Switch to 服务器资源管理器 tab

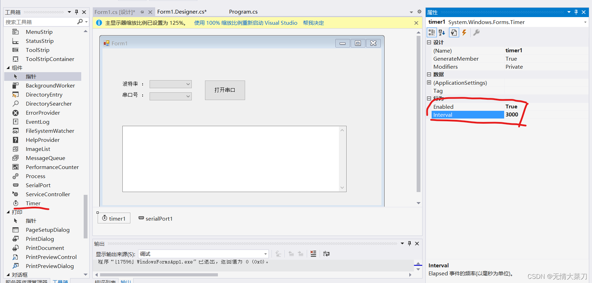pos(26,281)
